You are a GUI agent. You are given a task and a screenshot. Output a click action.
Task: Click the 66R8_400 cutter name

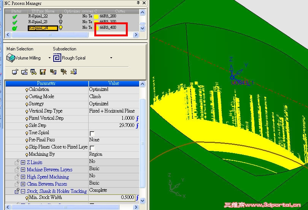[108, 27]
